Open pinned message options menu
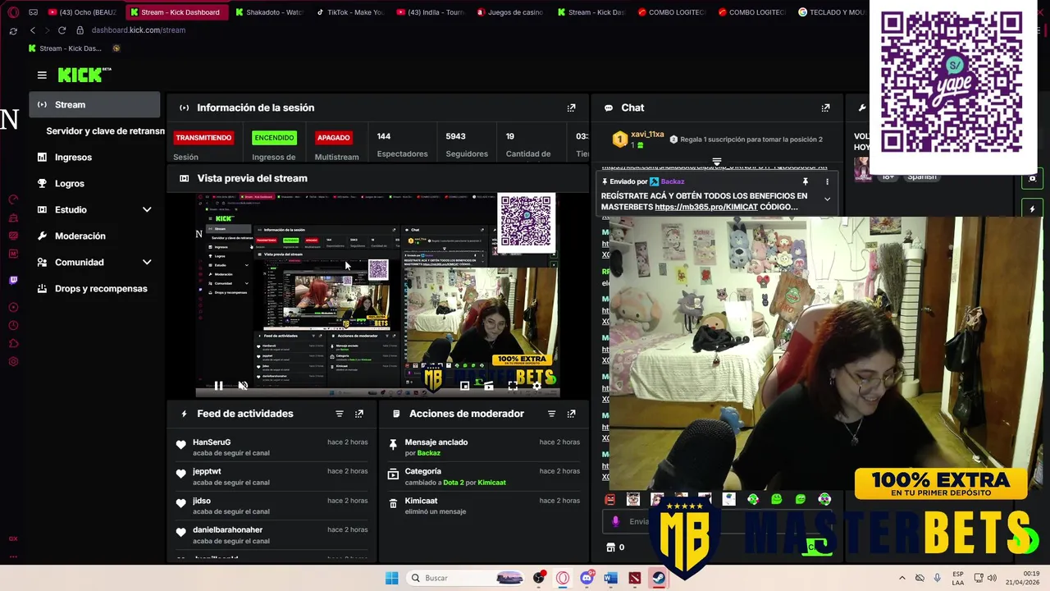1050x591 pixels. click(x=827, y=181)
